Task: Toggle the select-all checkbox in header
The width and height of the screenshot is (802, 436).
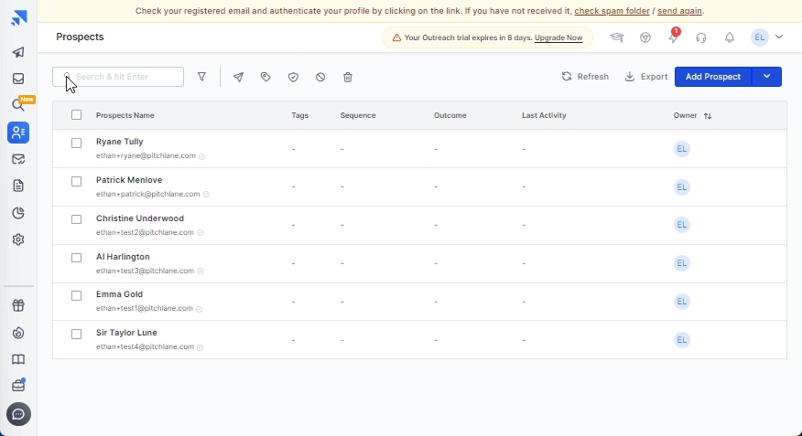Action: click(x=77, y=115)
